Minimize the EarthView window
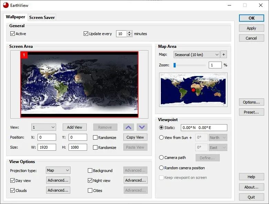The image size is (269, 204). coord(229,5)
